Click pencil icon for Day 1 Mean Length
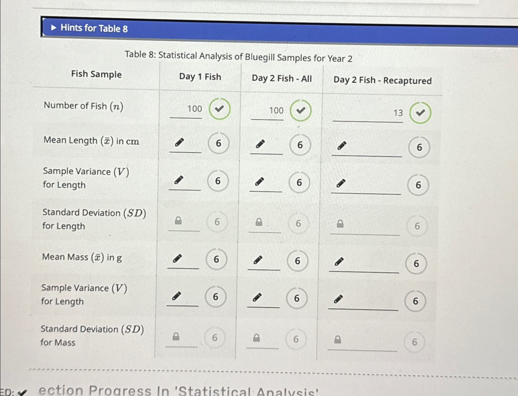The width and height of the screenshot is (518, 396). tap(179, 142)
